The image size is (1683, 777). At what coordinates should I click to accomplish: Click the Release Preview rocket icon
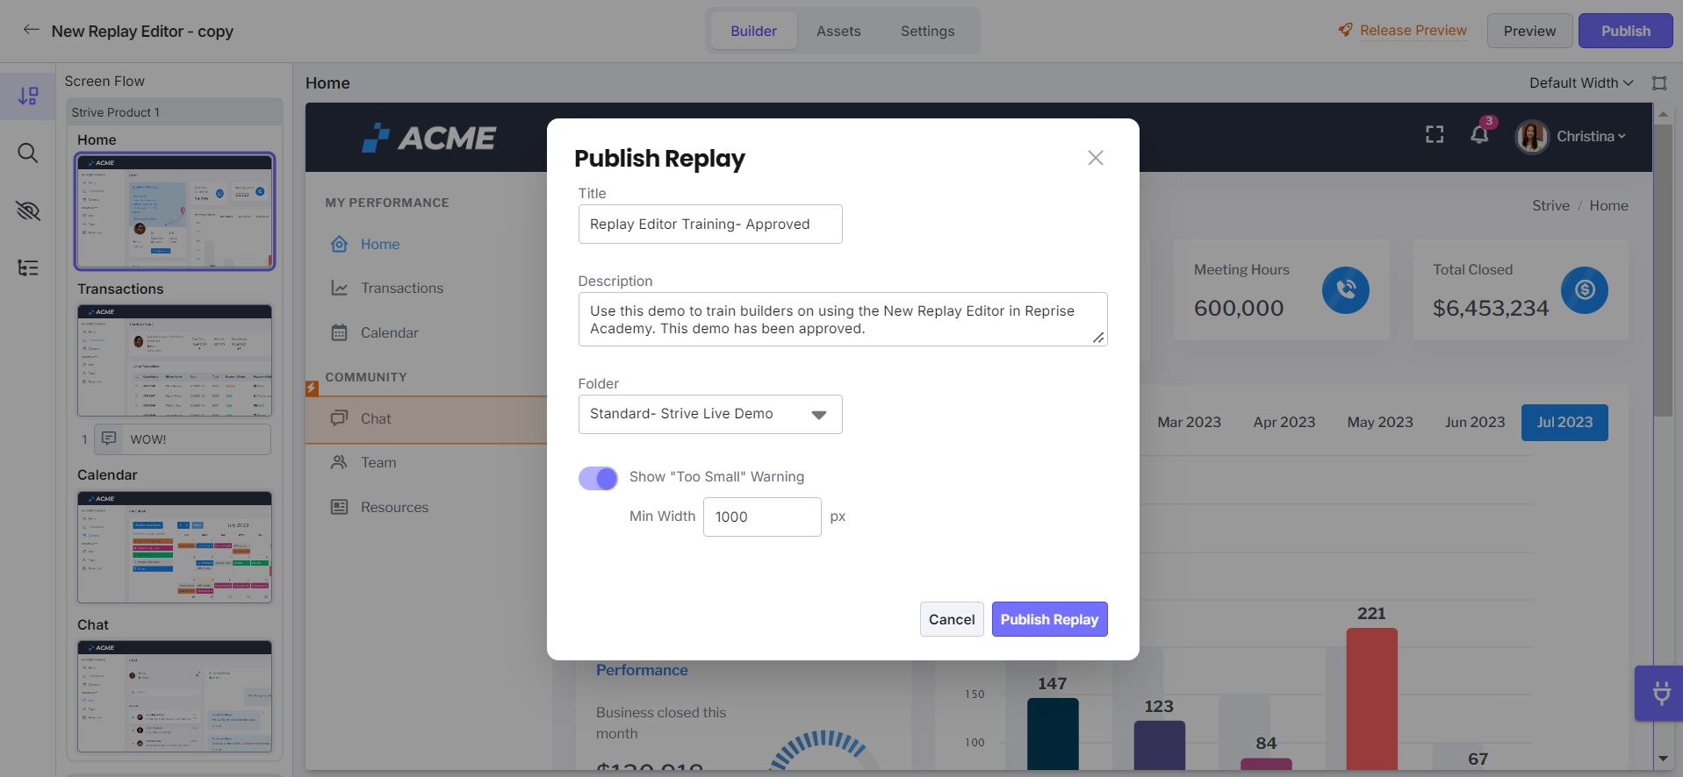pos(1345,30)
